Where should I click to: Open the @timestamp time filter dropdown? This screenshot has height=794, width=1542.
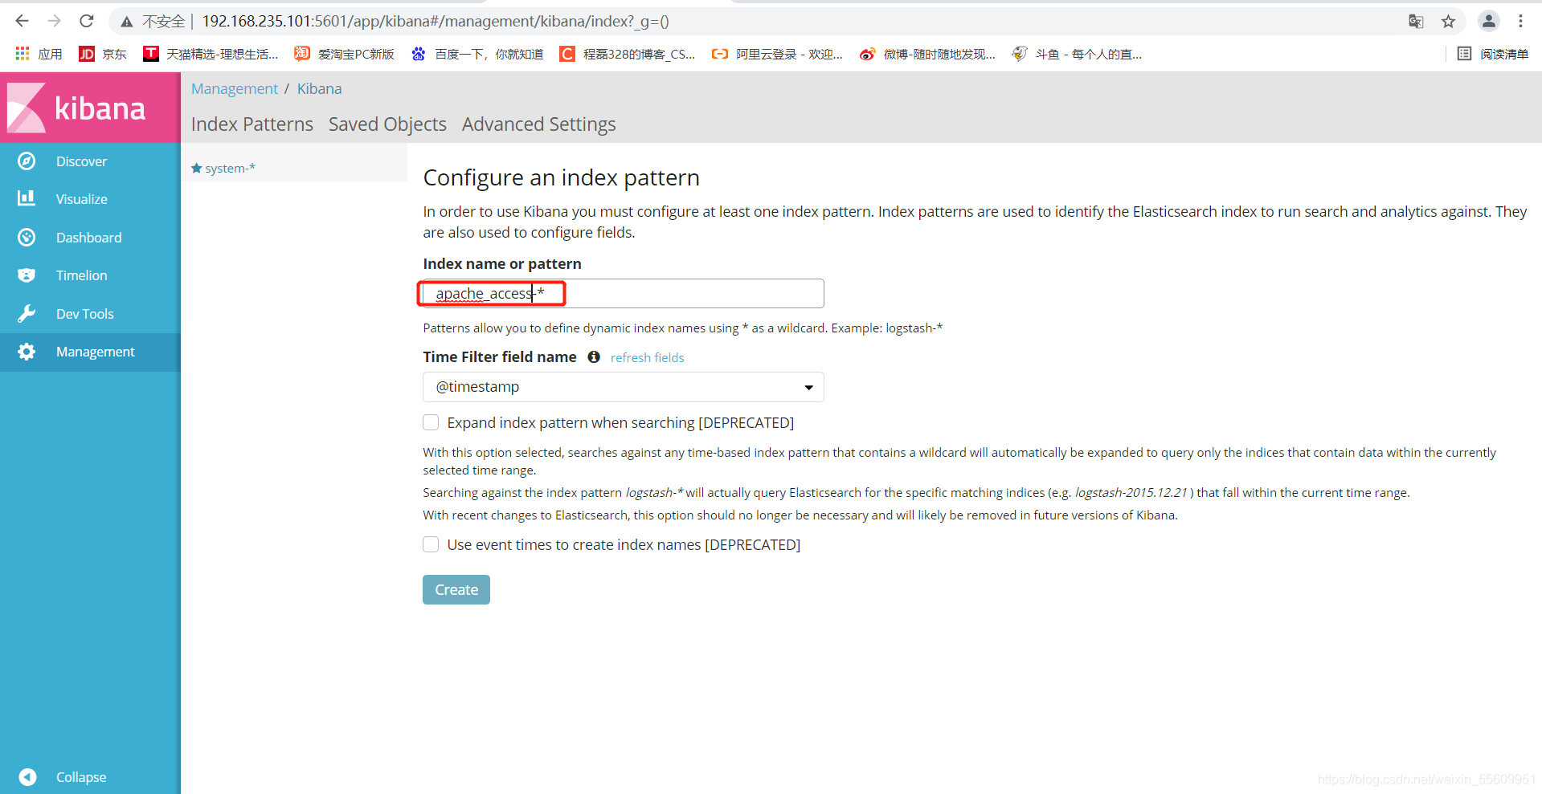point(624,387)
